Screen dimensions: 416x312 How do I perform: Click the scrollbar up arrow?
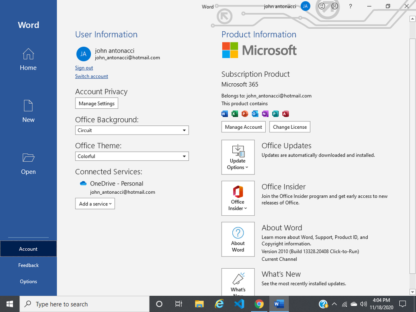[x=412, y=19]
